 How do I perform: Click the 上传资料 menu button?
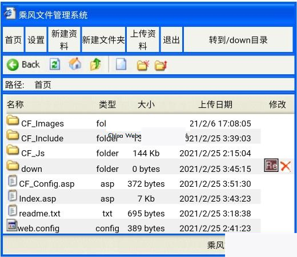point(143,39)
